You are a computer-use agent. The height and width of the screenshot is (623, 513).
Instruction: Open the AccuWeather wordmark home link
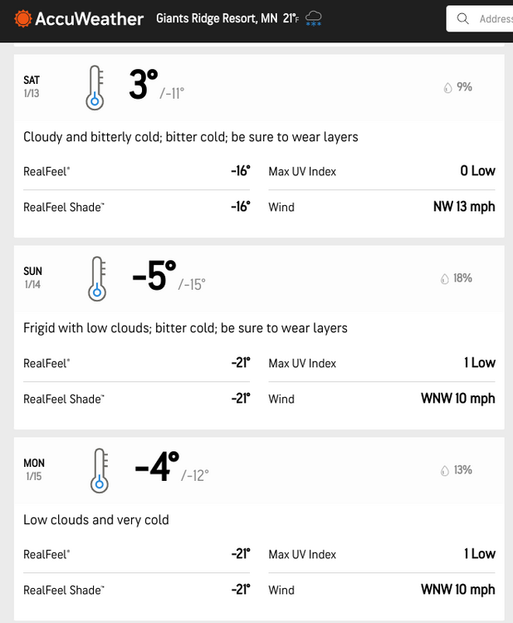pyautogui.click(x=88, y=18)
